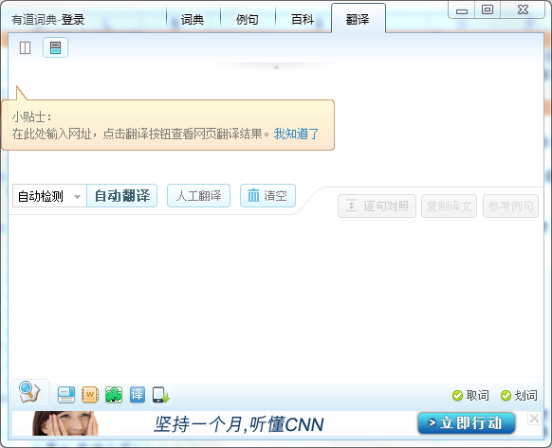This screenshot has height=448, width=552.
Task: Click the mobile download icon
Action: coord(161,395)
